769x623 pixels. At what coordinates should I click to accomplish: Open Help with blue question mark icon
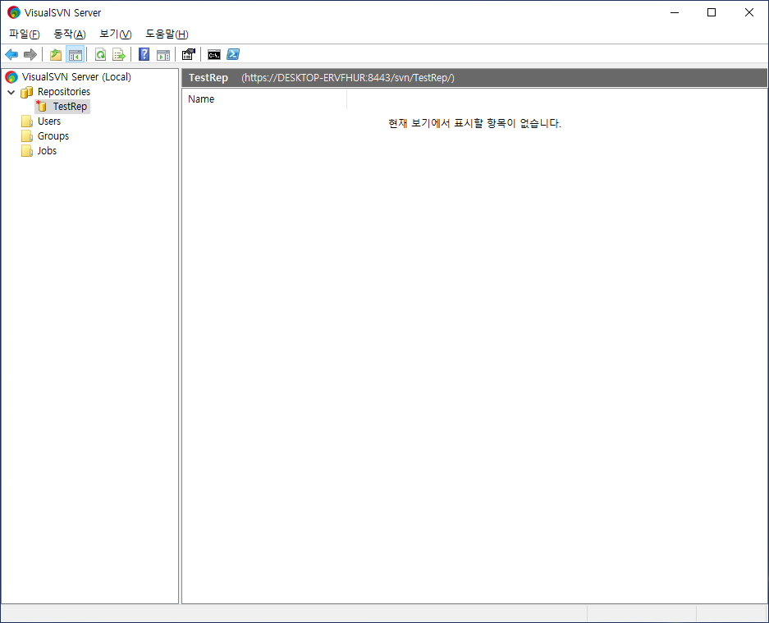tap(144, 54)
